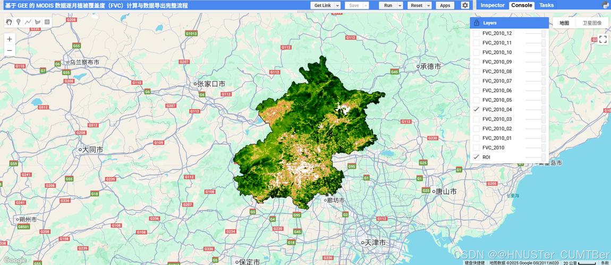611x265 pixels.
Task: Open script settings gear
Action: (465, 5)
